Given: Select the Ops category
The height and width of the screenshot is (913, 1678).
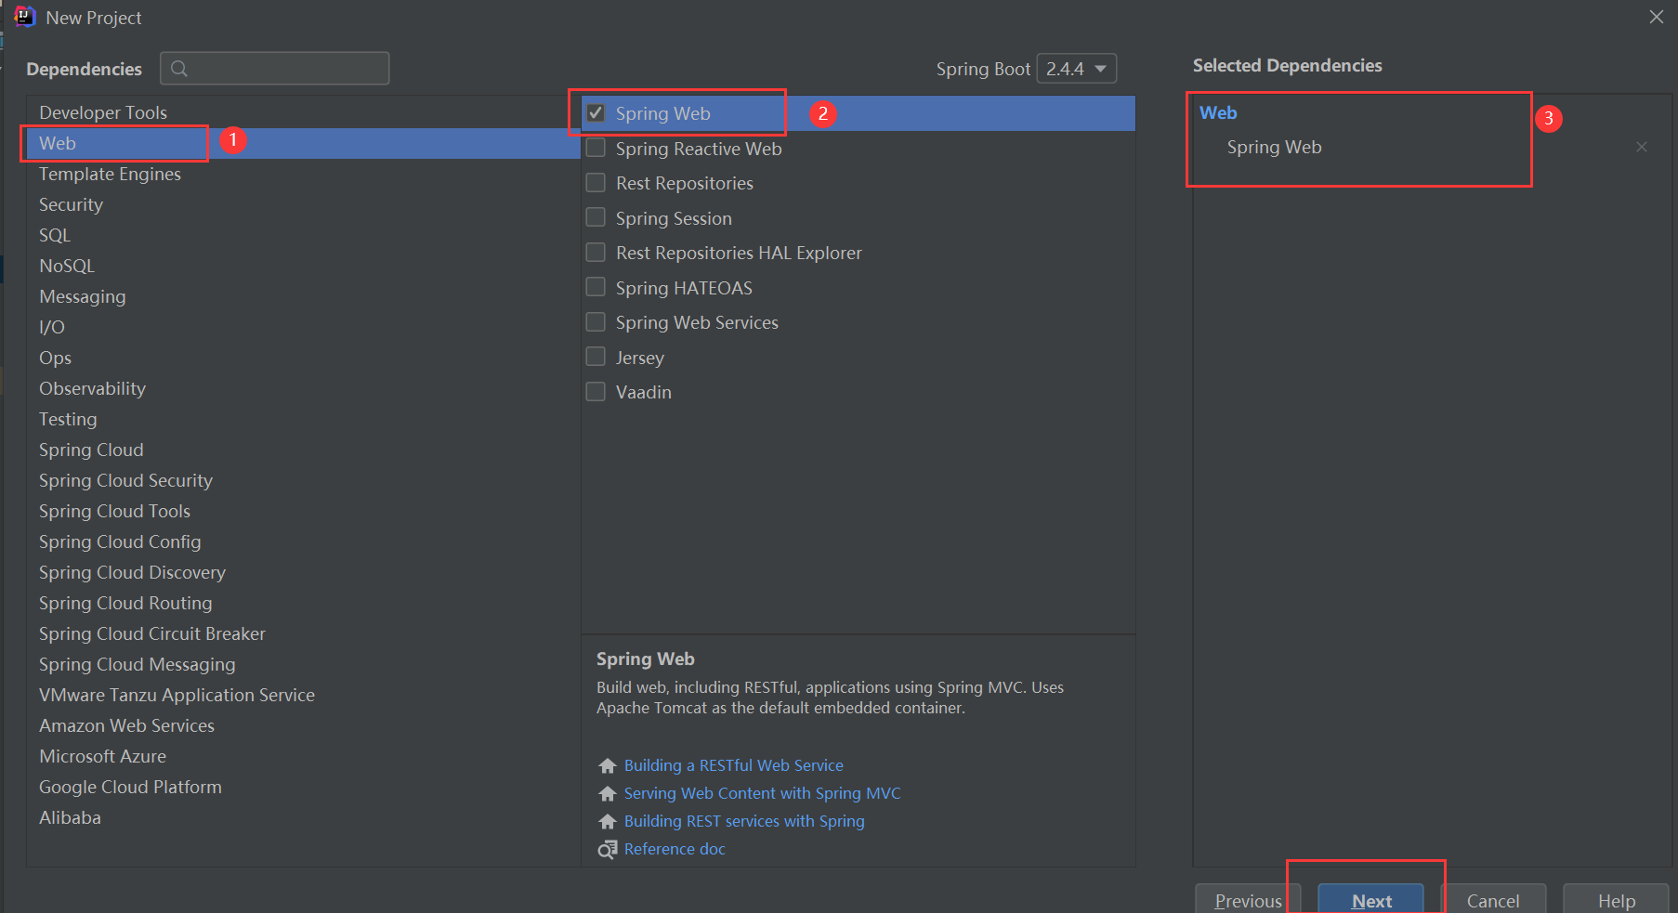Looking at the screenshot, I should pyautogui.click(x=304, y=358).
